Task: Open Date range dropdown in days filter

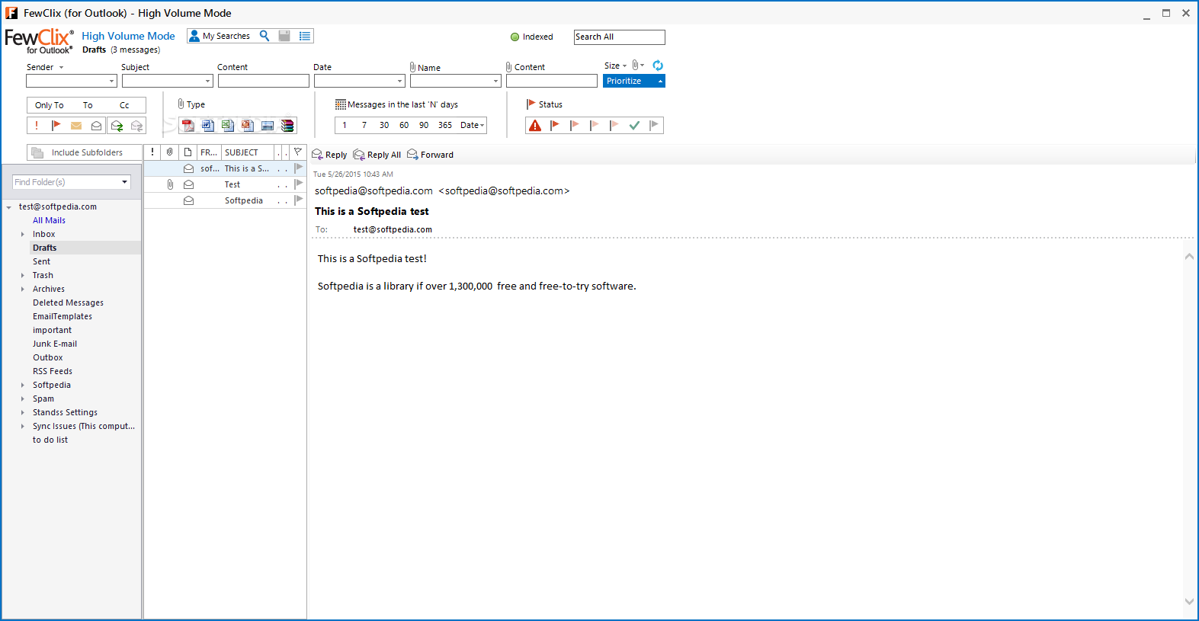Action: [473, 126]
